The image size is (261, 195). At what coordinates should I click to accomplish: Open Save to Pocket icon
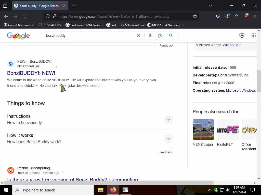tap(218, 16)
